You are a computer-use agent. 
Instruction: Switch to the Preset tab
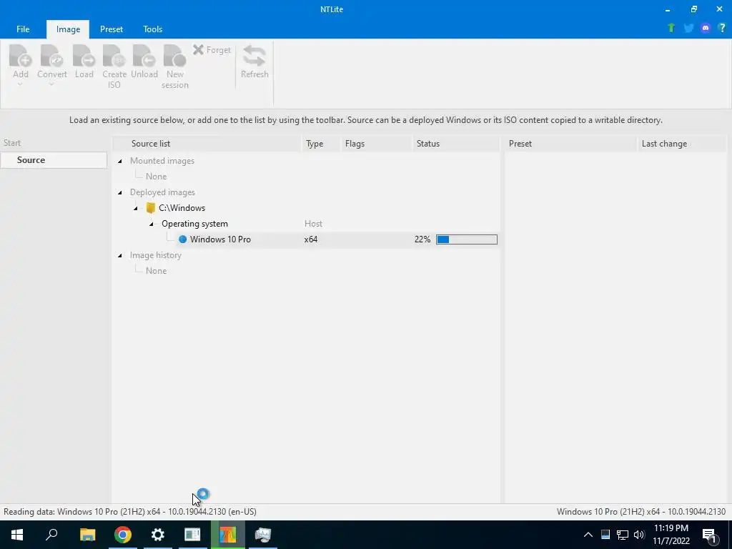point(112,29)
